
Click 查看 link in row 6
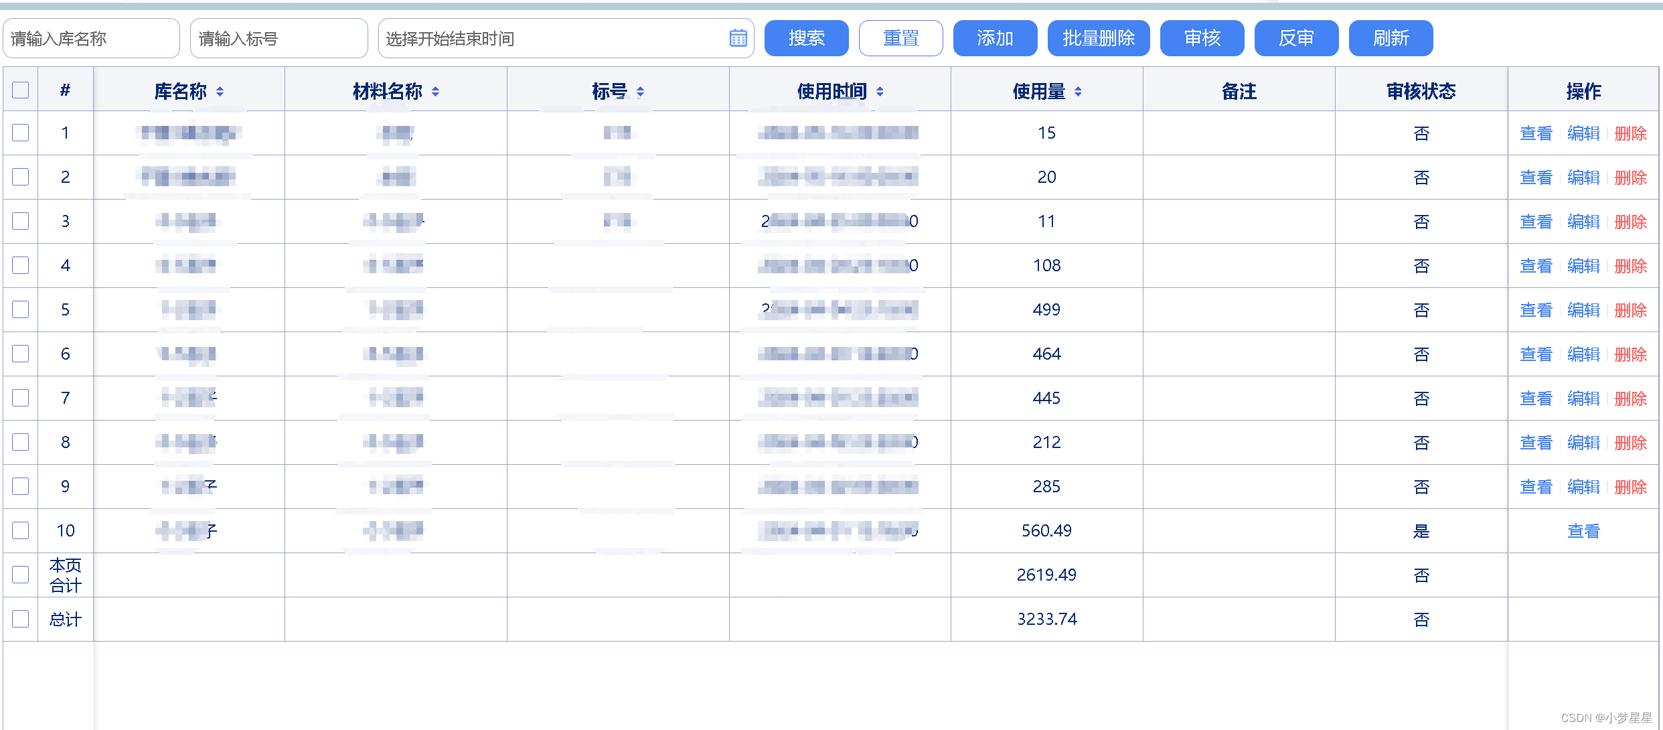(x=1536, y=354)
